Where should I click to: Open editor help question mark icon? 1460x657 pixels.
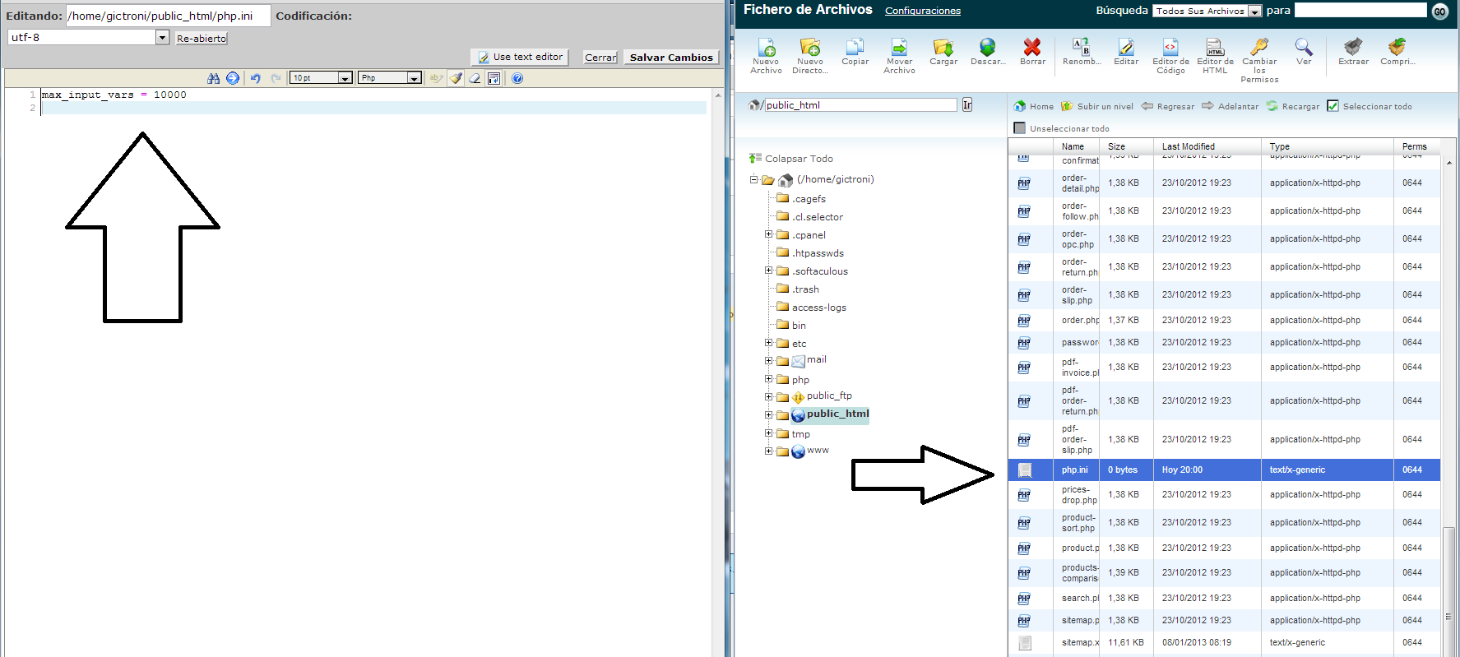coord(517,78)
